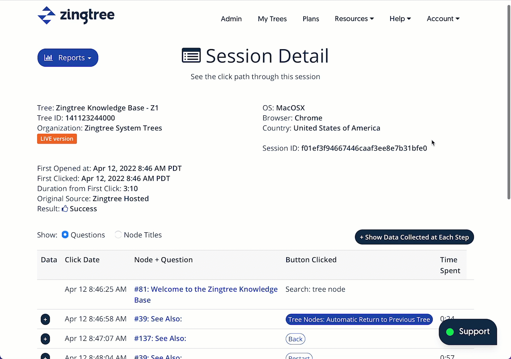Expand data for the 8:47:07 AM row
This screenshot has width=511, height=359.
(x=45, y=339)
